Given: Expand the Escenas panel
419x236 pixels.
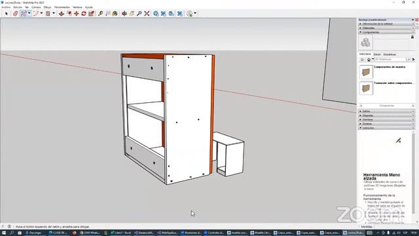Looking at the screenshot, I should tap(386, 124).
